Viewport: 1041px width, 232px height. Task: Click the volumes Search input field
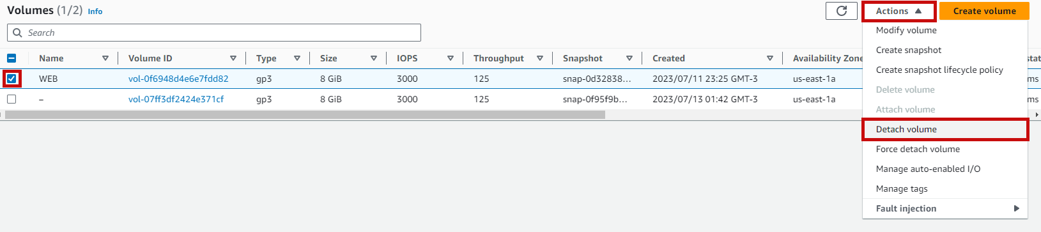pos(214,33)
